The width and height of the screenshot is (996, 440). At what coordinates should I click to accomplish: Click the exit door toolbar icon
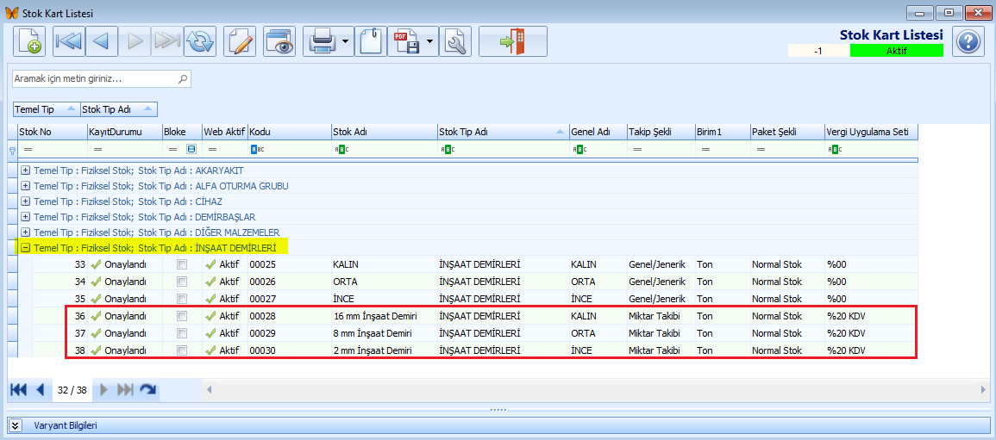coord(512,42)
